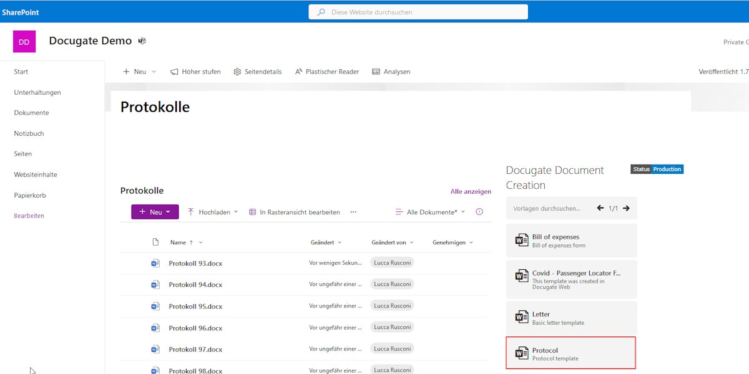749x374 pixels.
Task: Sort by the Name column header
Action: [178, 242]
